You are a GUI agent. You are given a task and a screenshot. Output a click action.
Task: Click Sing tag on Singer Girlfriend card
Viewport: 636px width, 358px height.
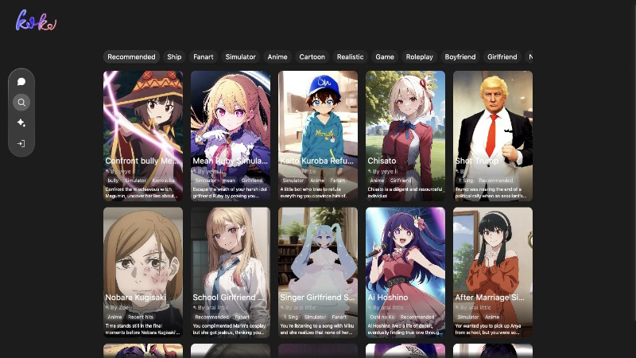(x=290, y=317)
